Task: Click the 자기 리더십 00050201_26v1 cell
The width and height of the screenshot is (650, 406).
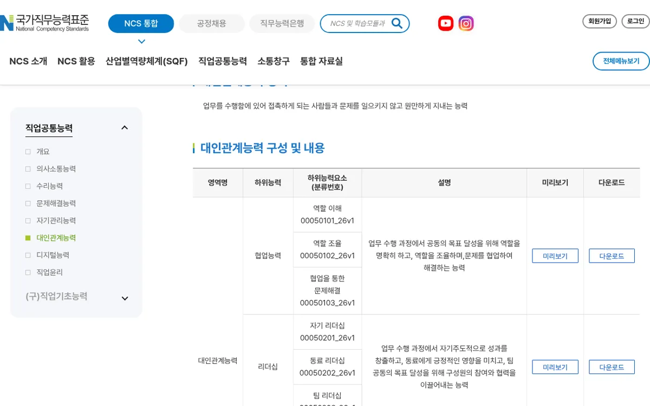Action: (327, 332)
